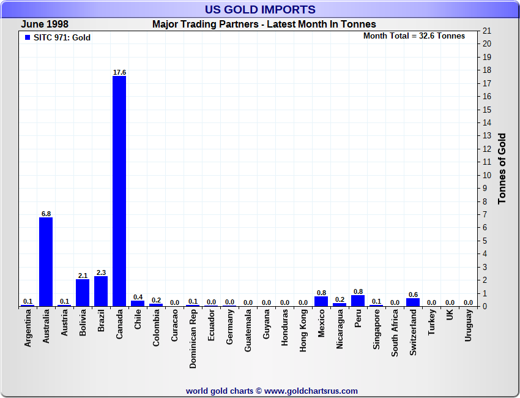Select the Peru bar labeled 0.8
Image resolution: width=520 pixels, height=398 pixels.
click(358, 301)
